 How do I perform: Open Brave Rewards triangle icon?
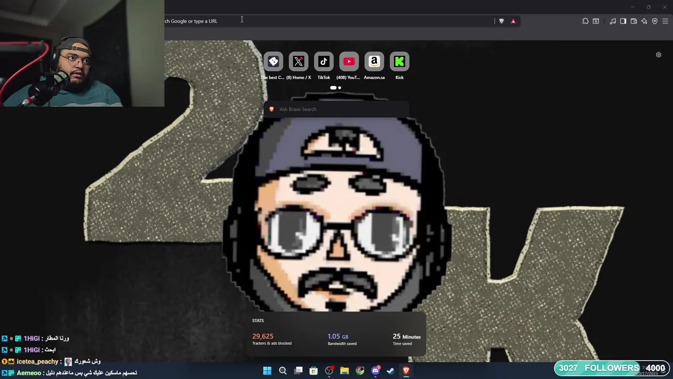[513, 21]
